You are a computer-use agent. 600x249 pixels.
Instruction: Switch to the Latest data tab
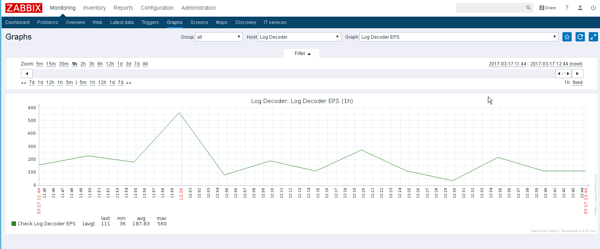(x=122, y=22)
